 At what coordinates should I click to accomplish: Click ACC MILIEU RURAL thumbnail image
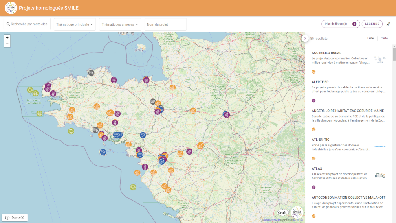pyautogui.click(x=380, y=60)
